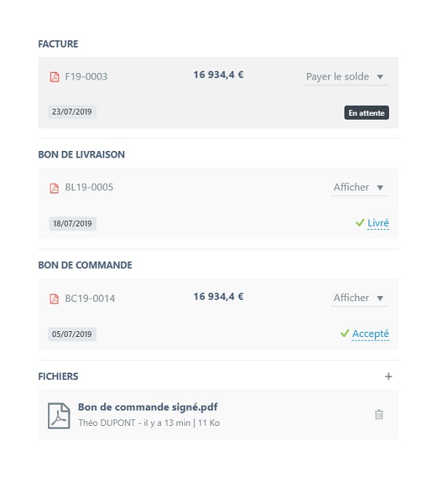Open the Payer le solde dropdown
The height and width of the screenshot is (477, 437).
click(x=346, y=77)
